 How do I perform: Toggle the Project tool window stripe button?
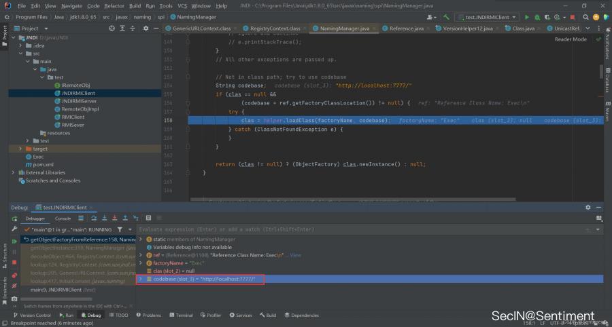click(4, 32)
